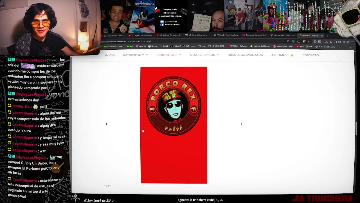Open media control music note icon

pyautogui.click(x=331, y=42)
